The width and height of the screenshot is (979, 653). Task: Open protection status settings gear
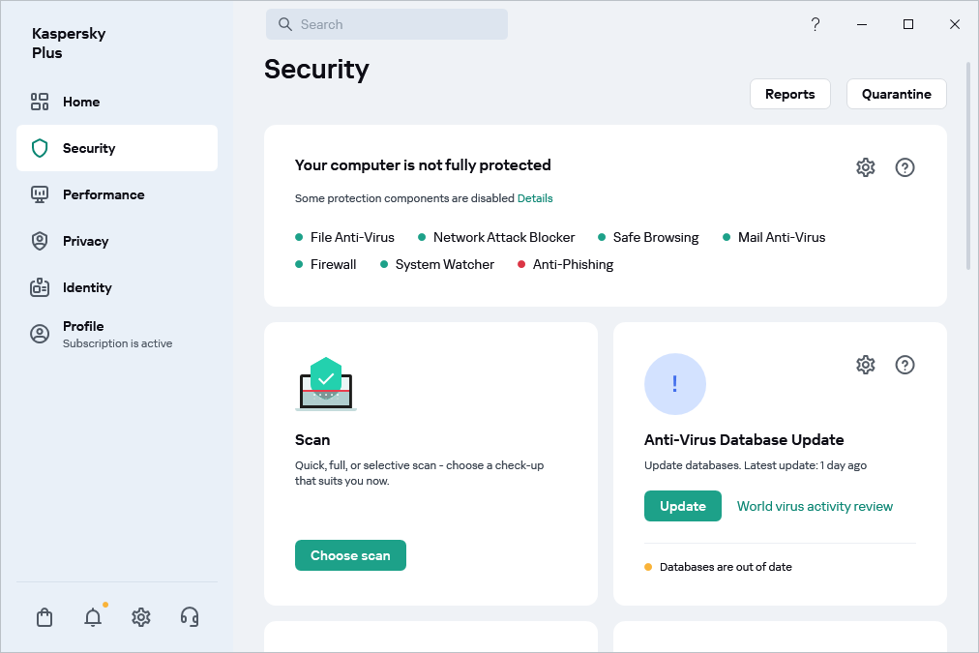[865, 166]
